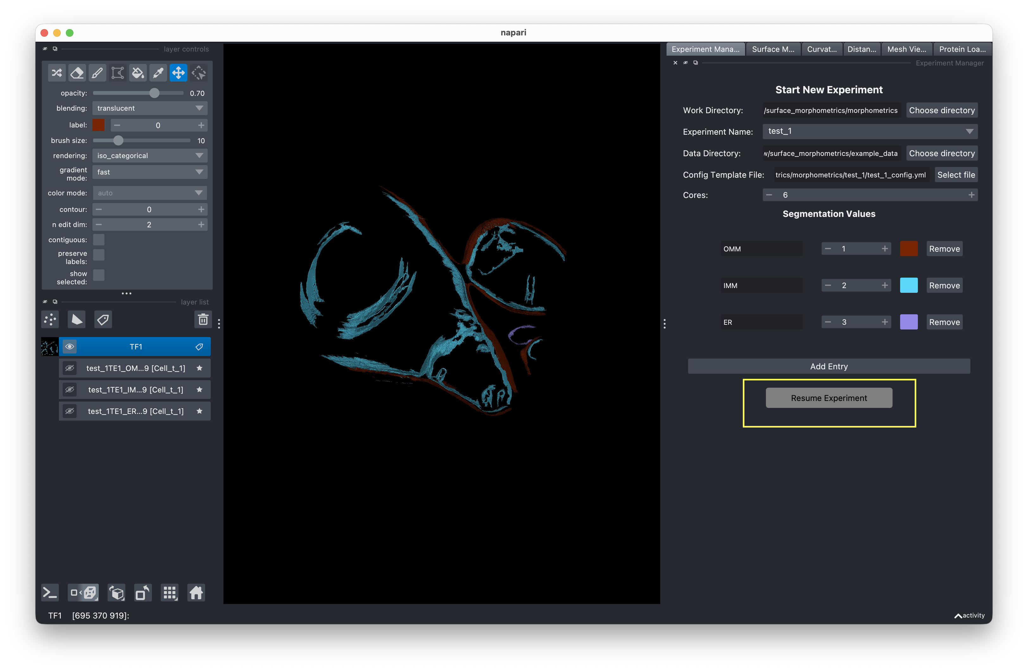Create a new points layer
The image size is (1028, 671).
[51, 320]
